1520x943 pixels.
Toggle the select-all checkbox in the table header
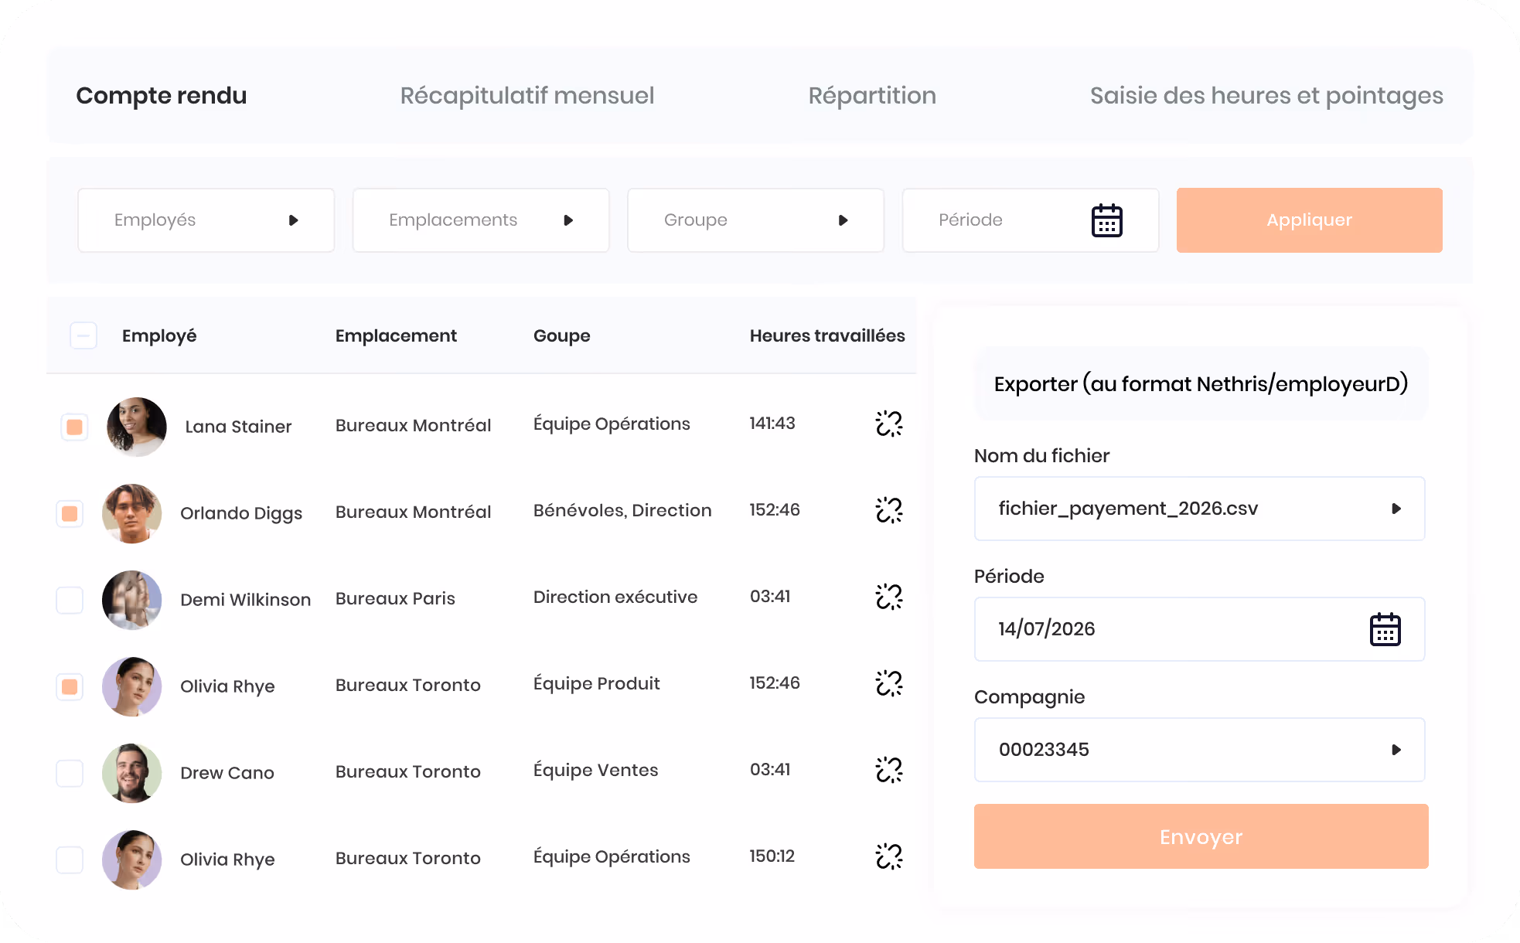pyautogui.click(x=83, y=335)
